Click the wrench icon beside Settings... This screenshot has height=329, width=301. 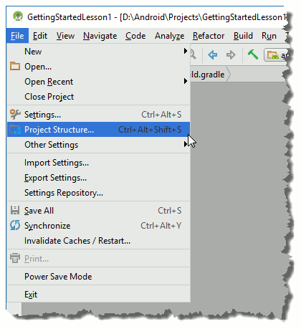coord(15,114)
